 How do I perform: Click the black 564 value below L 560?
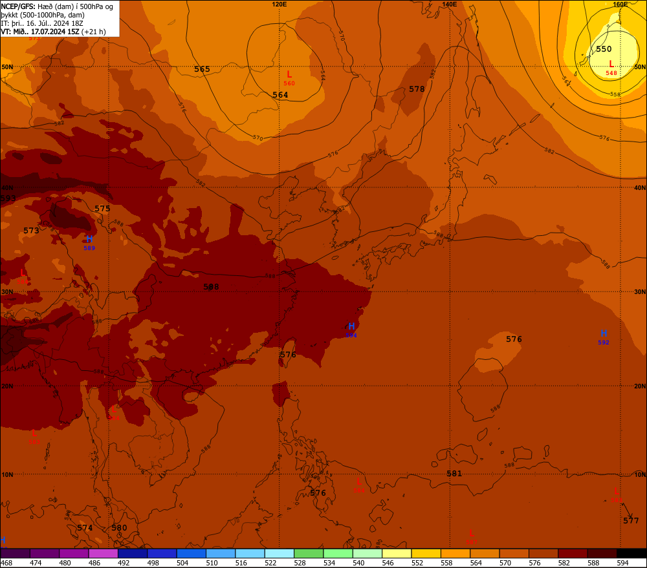click(280, 95)
